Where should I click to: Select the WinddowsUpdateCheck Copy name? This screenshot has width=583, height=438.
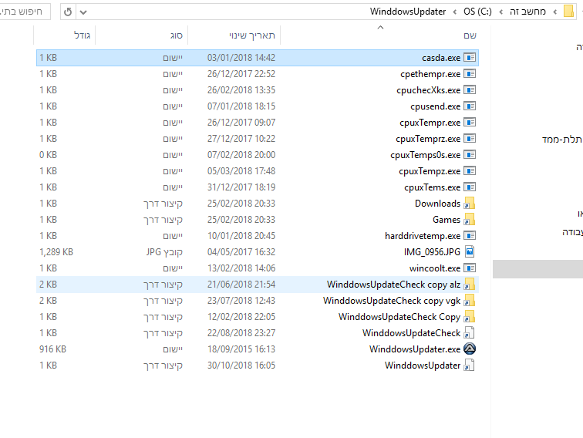(399, 317)
